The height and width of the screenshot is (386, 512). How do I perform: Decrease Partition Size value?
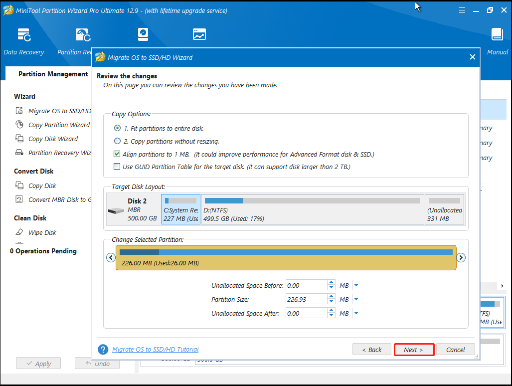(331, 302)
